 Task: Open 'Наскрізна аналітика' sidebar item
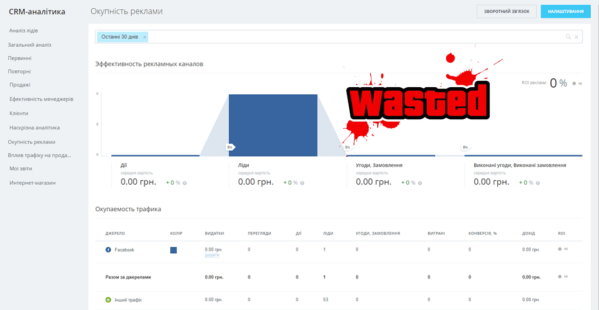click(x=35, y=128)
